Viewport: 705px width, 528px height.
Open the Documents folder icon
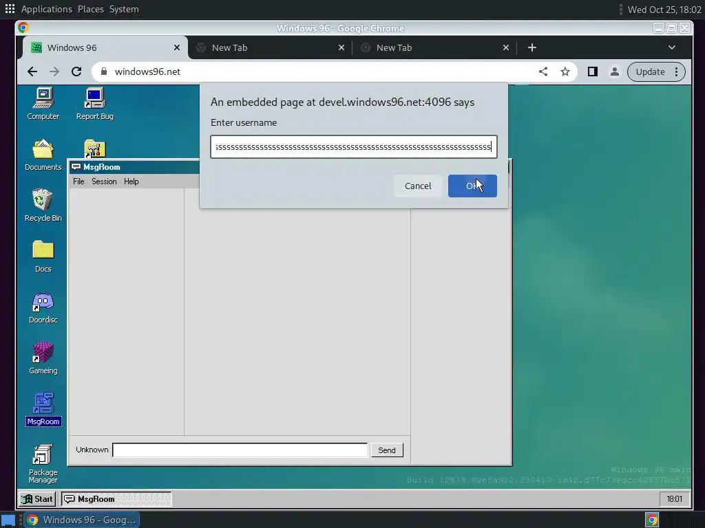(43, 155)
